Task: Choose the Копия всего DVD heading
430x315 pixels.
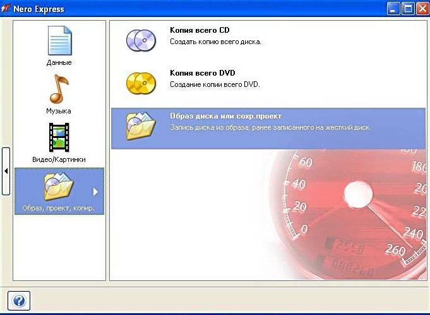Action: [202, 73]
